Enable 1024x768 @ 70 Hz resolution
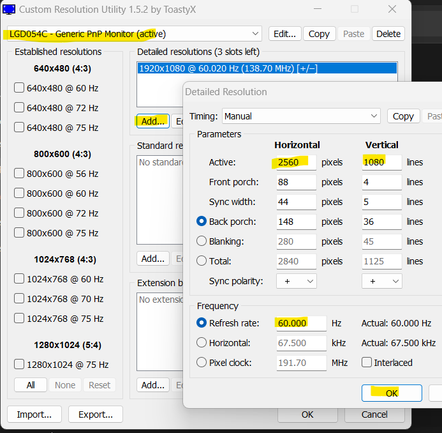Screen dimensions: 442x433 pyautogui.click(x=19, y=299)
